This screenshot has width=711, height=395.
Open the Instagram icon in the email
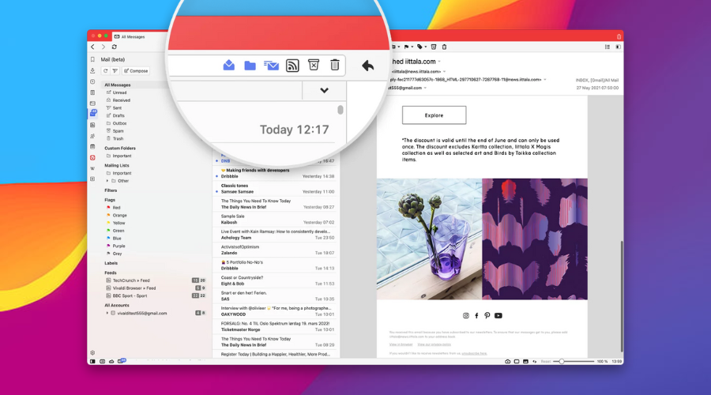click(x=465, y=316)
